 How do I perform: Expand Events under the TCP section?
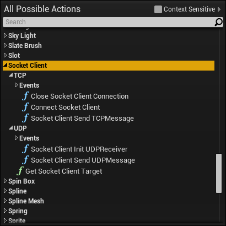click(16, 85)
